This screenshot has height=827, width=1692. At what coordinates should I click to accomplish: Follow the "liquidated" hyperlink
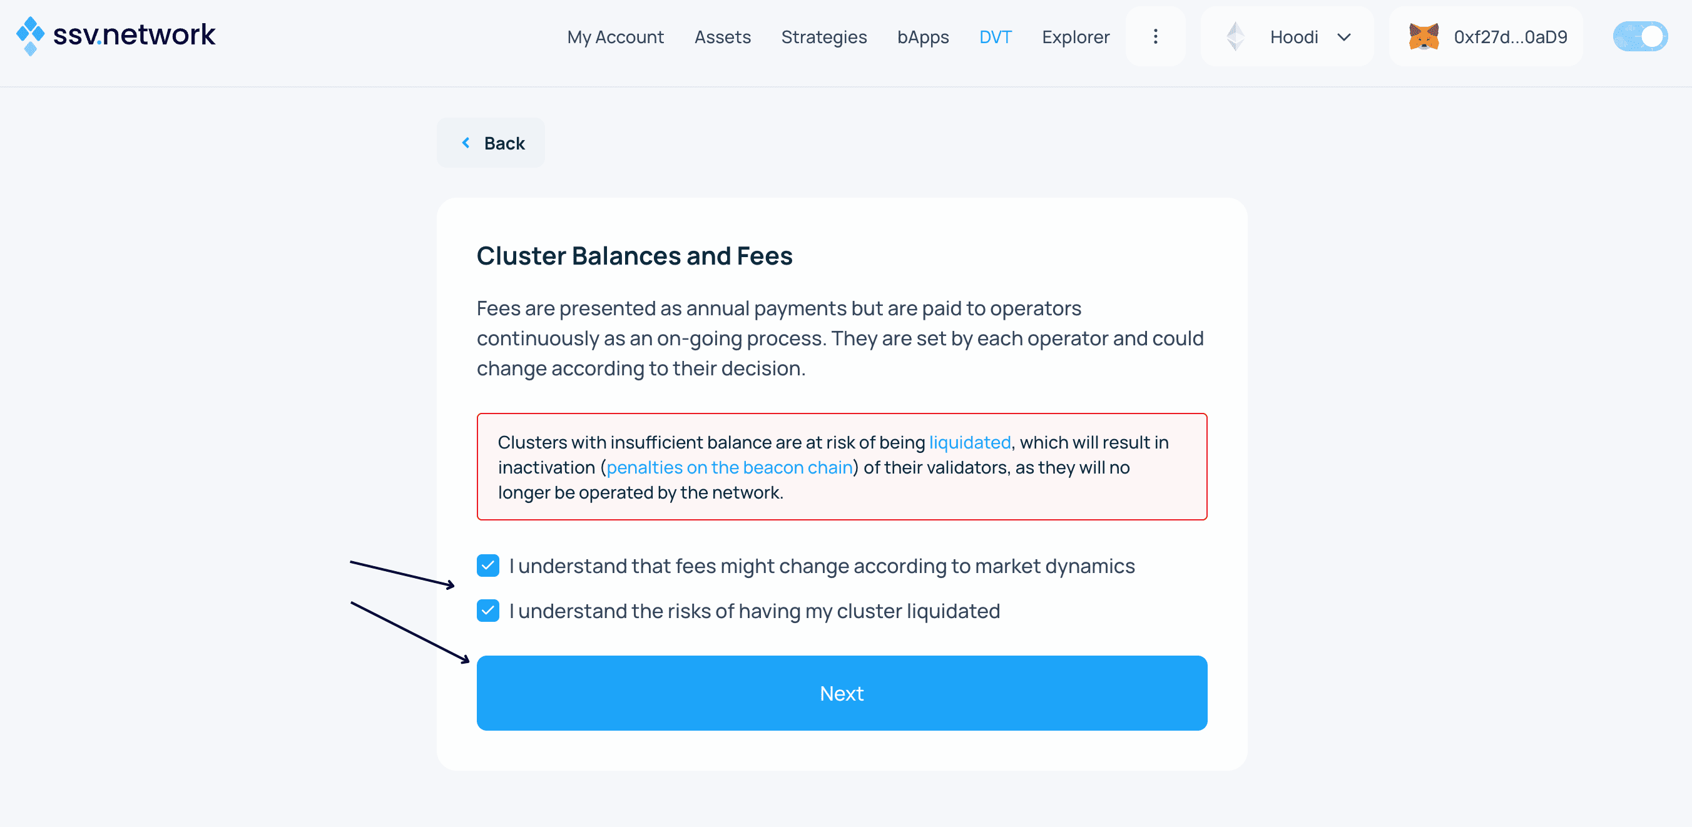point(969,442)
